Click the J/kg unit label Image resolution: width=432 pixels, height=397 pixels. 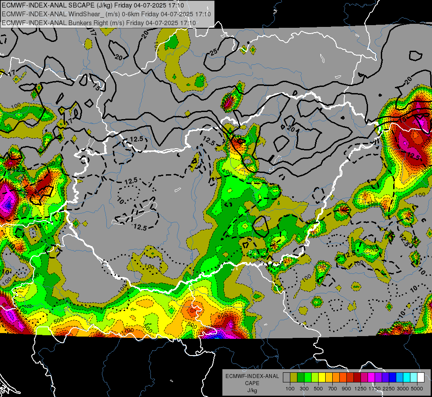252,390
